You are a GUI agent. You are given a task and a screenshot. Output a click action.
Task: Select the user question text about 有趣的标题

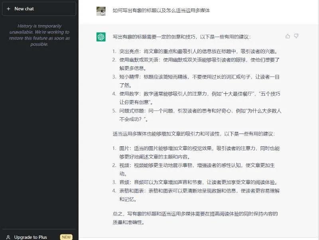click(161, 10)
